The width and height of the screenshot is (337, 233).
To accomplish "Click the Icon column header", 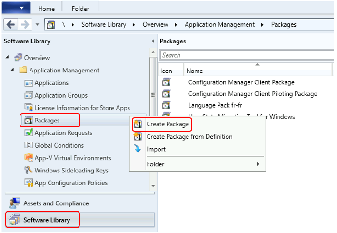I will 171,70.
